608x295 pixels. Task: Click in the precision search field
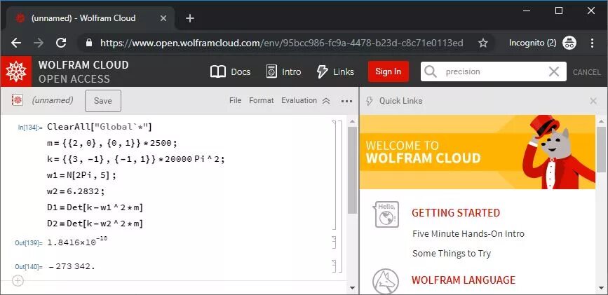click(x=492, y=71)
